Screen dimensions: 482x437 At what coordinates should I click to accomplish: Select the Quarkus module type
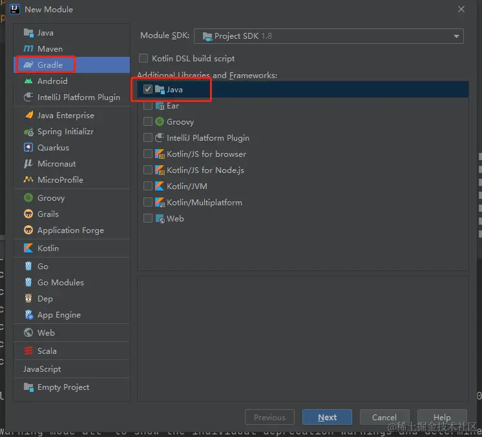(x=72, y=147)
